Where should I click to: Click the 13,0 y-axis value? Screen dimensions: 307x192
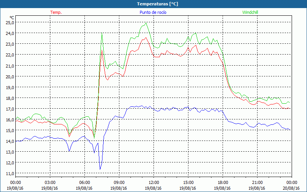point(10,152)
